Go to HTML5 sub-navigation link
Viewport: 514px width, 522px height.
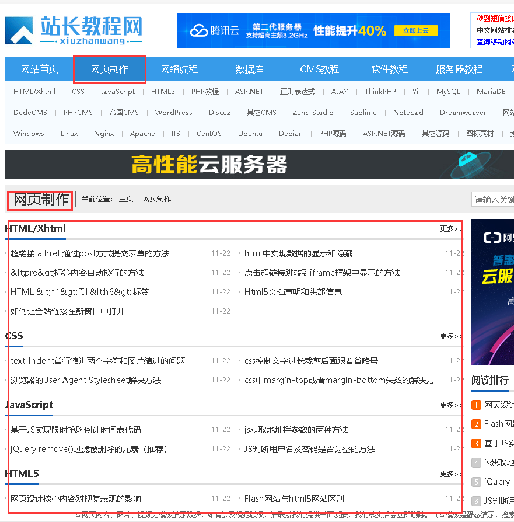163,92
